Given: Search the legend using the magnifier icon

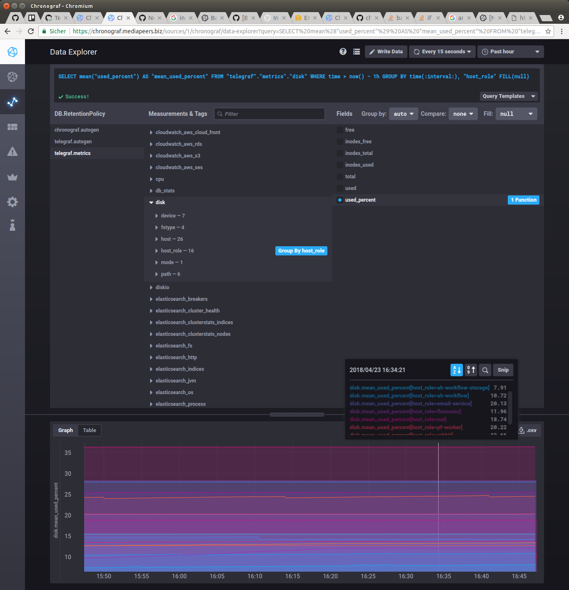Looking at the screenshot, I should 485,370.
